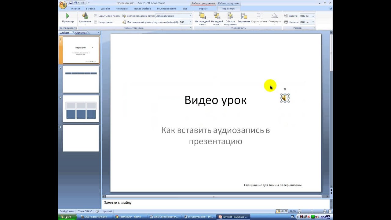This screenshot has height=220, width=391.
Task: Click the Ширина width field
Action: point(305,22)
